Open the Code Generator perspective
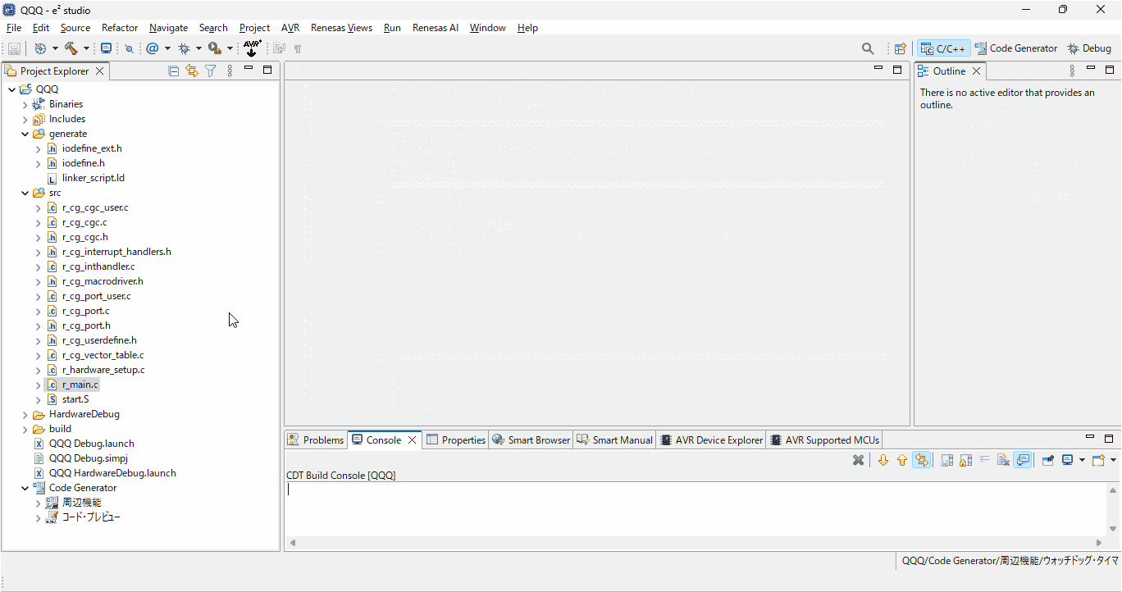 coord(1016,48)
